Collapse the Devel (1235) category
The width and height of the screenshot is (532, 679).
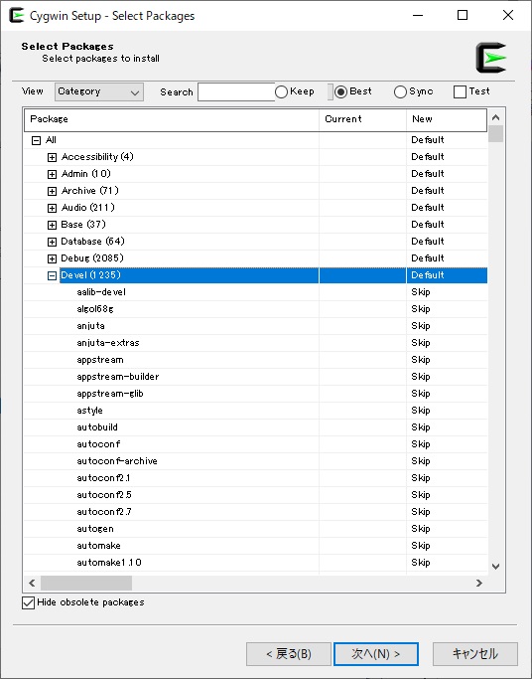pos(52,275)
